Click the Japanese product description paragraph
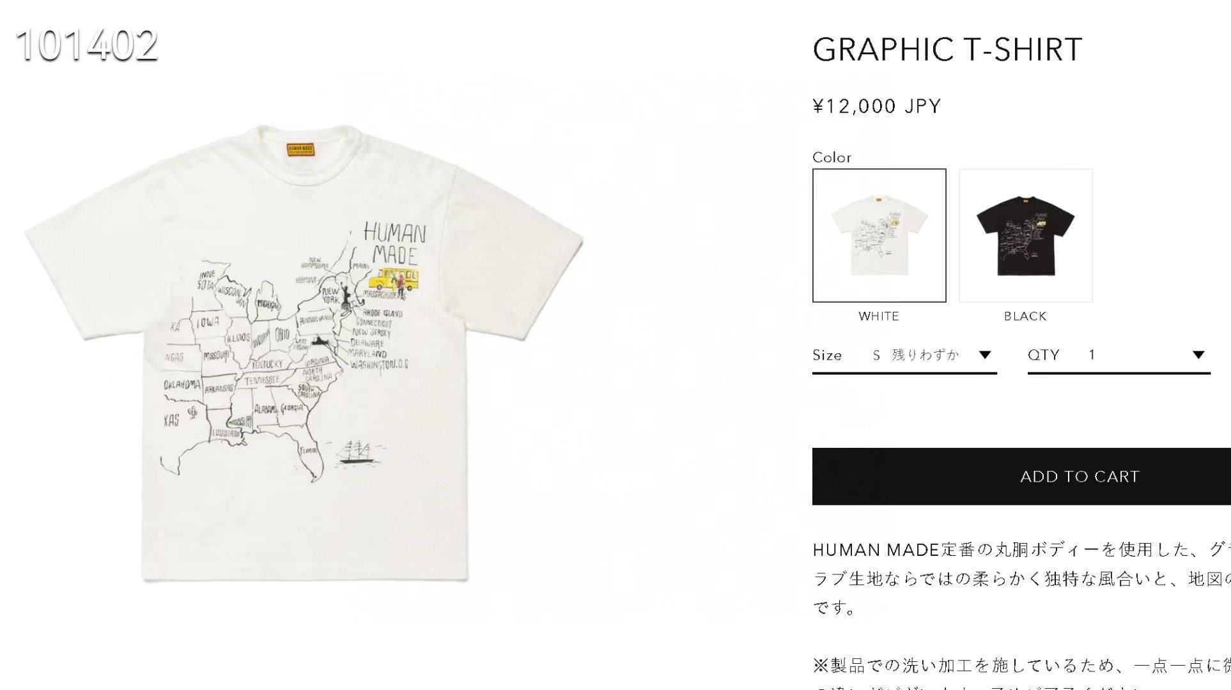 click(1021, 579)
